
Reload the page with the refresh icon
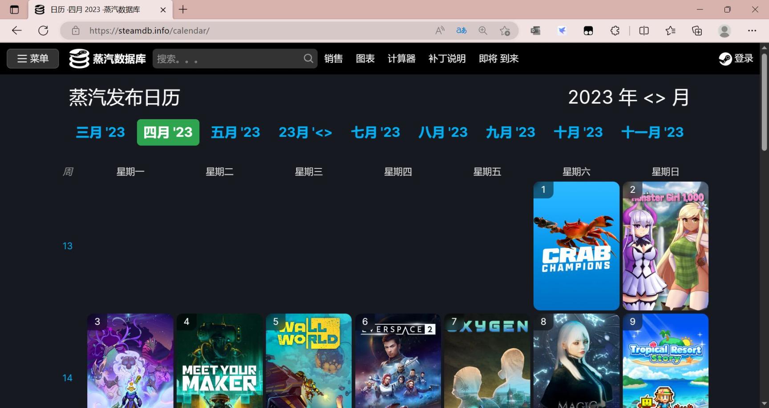tap(43, 31)
